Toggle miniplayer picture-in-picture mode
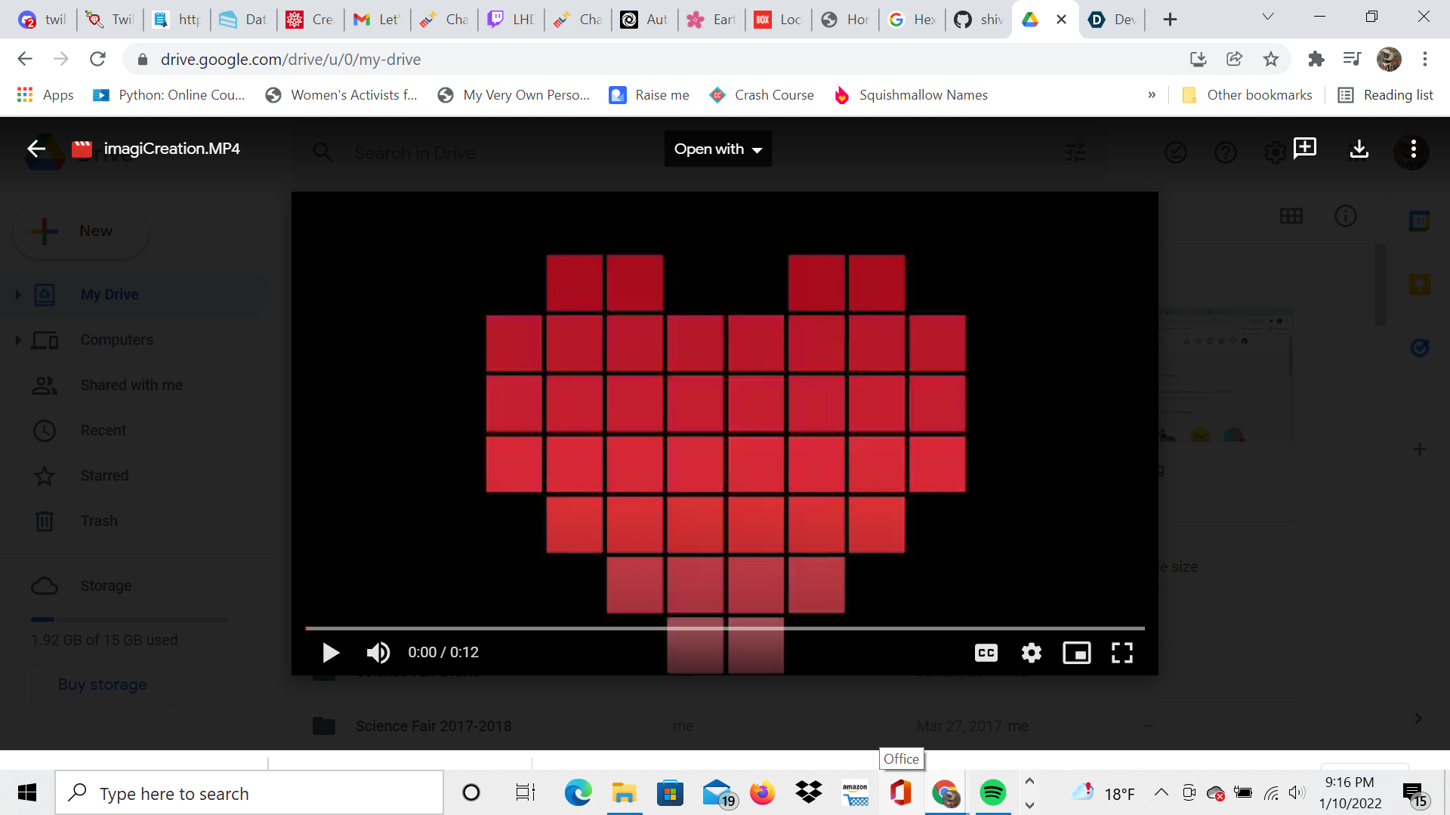 1076,653
